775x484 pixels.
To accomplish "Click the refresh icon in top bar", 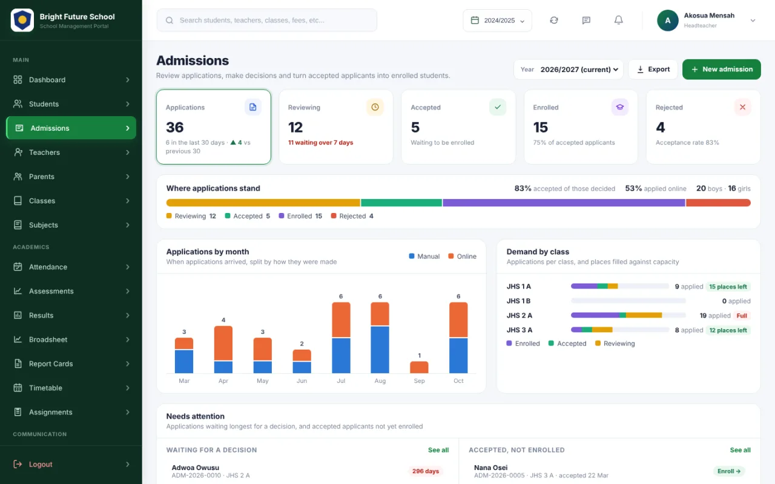I will (x=554, y=21).
